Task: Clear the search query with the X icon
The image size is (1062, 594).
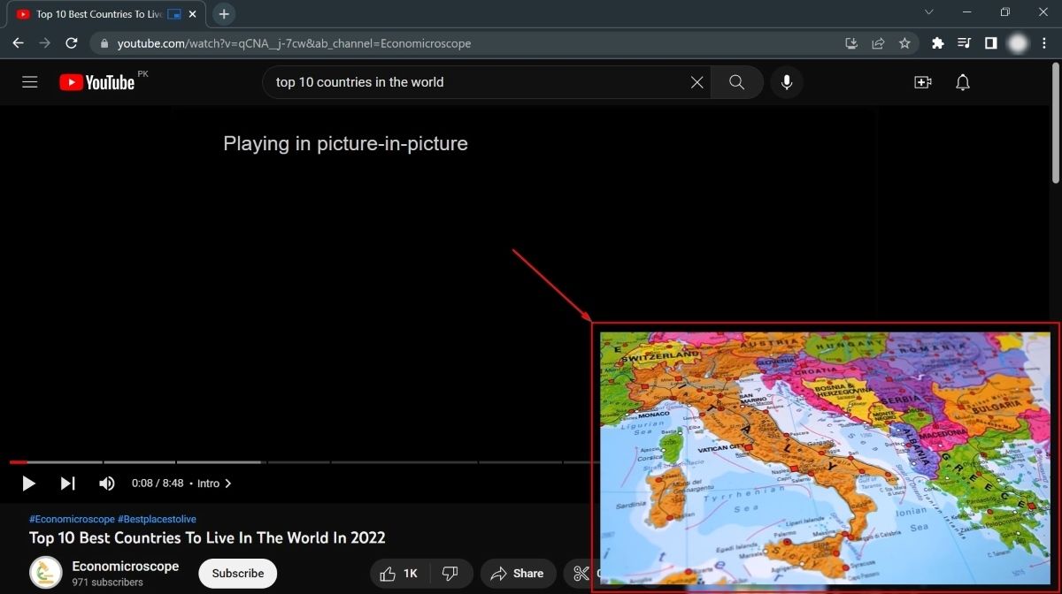Action: point(696,81)
